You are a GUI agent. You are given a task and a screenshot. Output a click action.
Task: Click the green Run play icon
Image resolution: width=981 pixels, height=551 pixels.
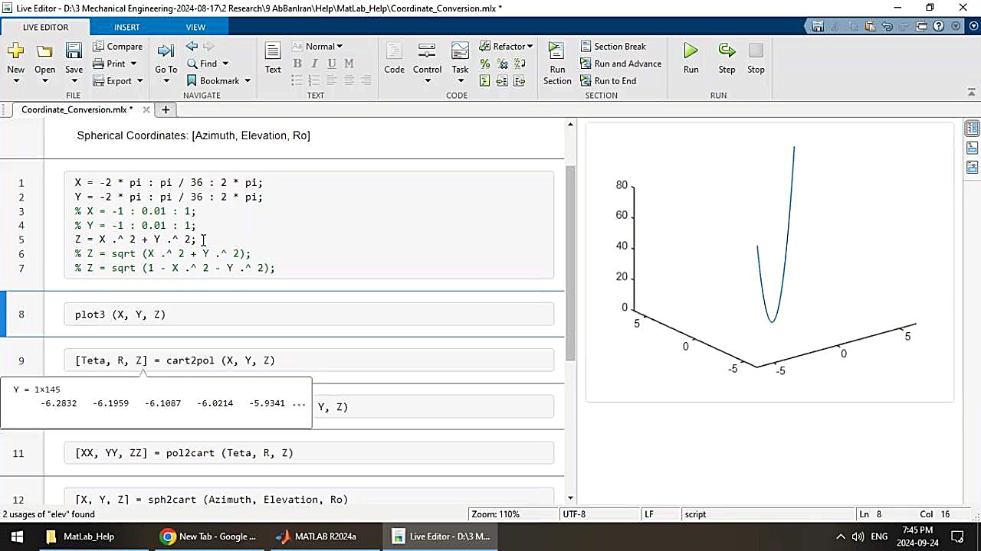[691, 51]
